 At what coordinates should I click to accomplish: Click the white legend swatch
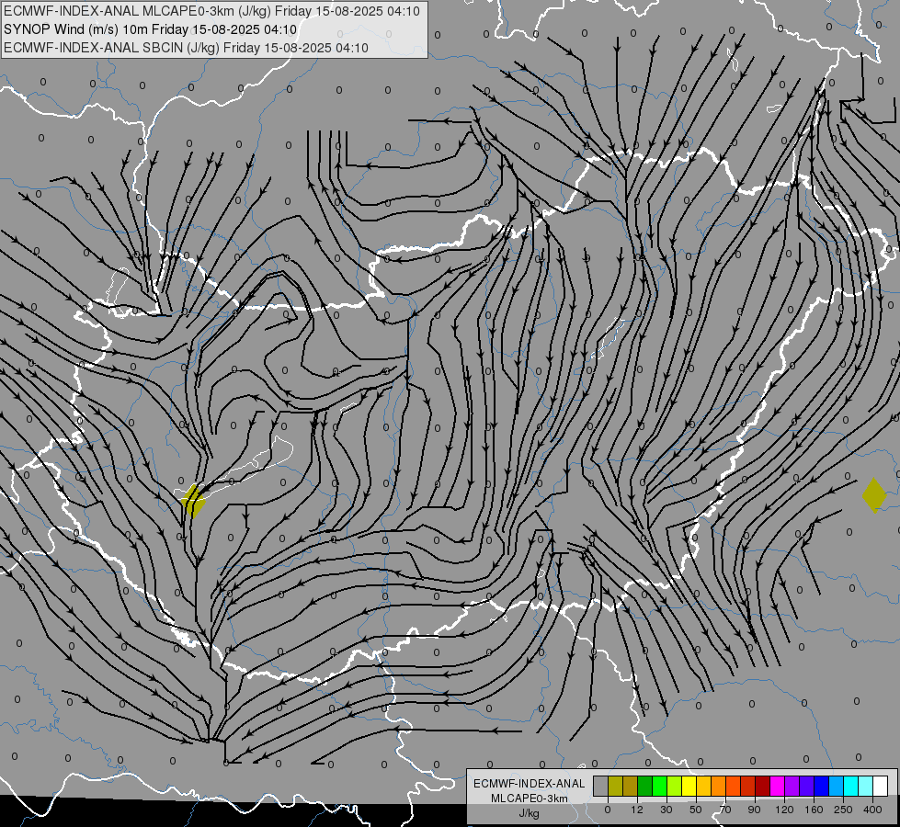point(880,786)
